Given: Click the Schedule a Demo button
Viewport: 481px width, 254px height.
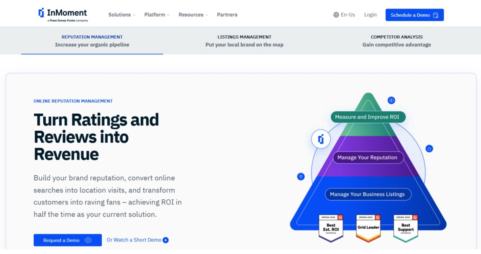Looking at the screenshot, I should (414, 15).
